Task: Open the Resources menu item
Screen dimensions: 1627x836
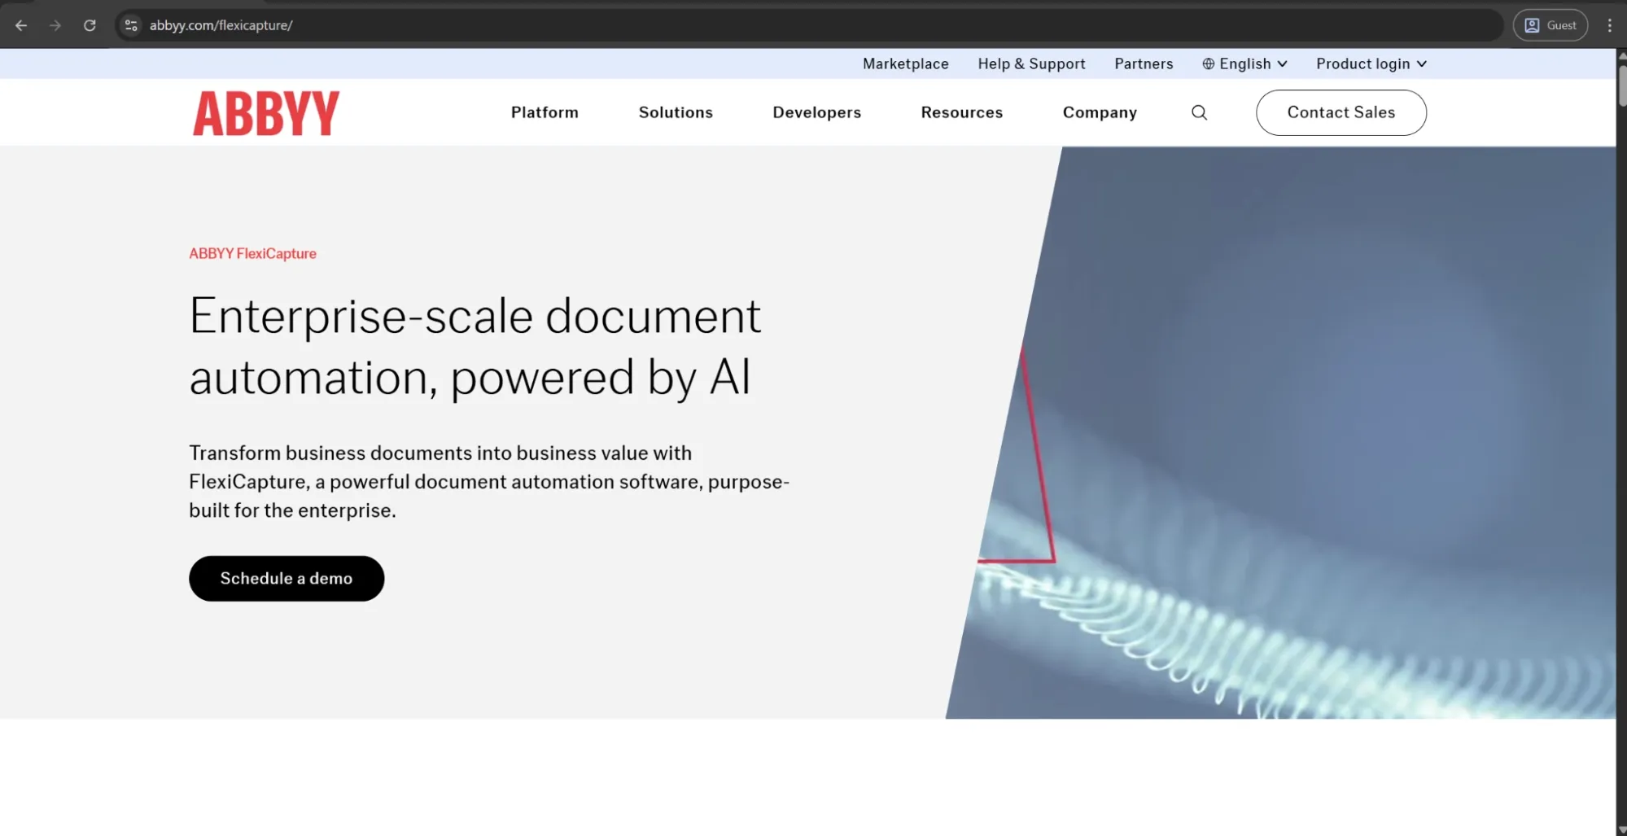Action: (961, 112)
